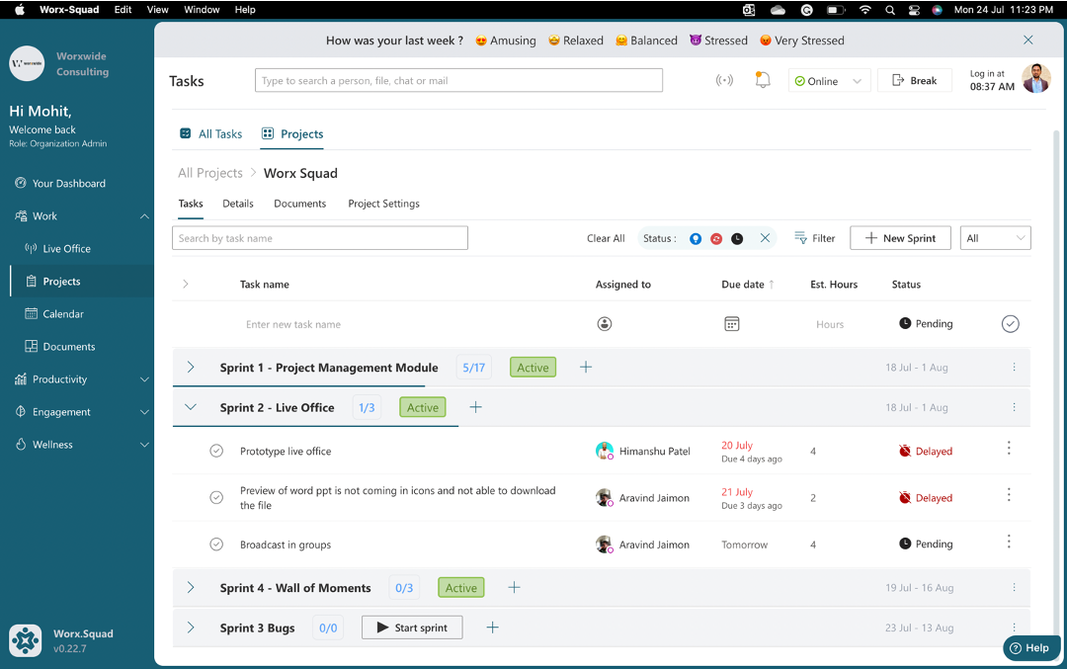Image resolution: width=1067 pixels, height=670 pixels.
Task: Type in the search by task name field
Action: [319, 237]
